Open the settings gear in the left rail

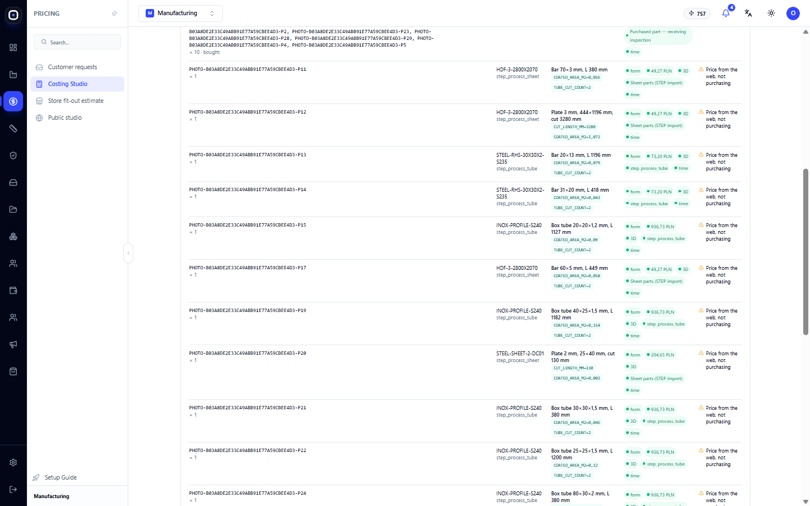(13, 463)
